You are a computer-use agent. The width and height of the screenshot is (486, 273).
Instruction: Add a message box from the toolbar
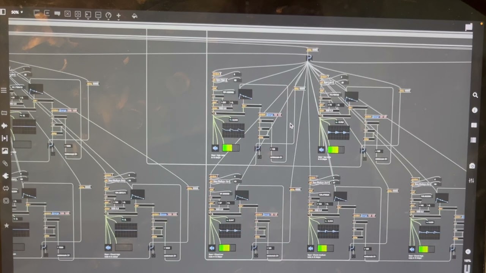47,13
